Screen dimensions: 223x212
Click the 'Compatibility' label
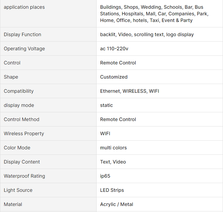[x=19, y=91]
